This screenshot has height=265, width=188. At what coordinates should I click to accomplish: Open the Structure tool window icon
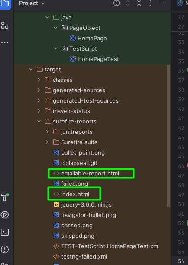[5, 25]
